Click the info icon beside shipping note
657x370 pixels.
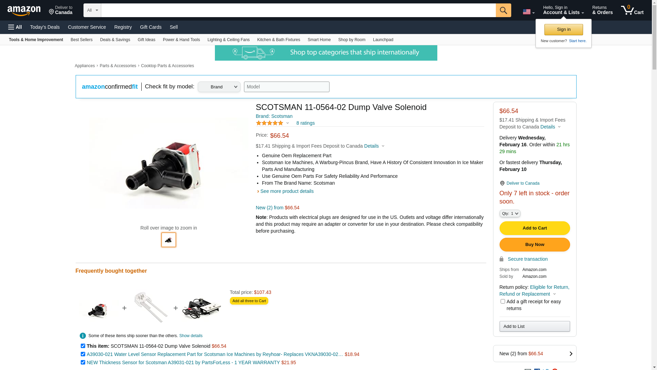click(x=83, y=336)
